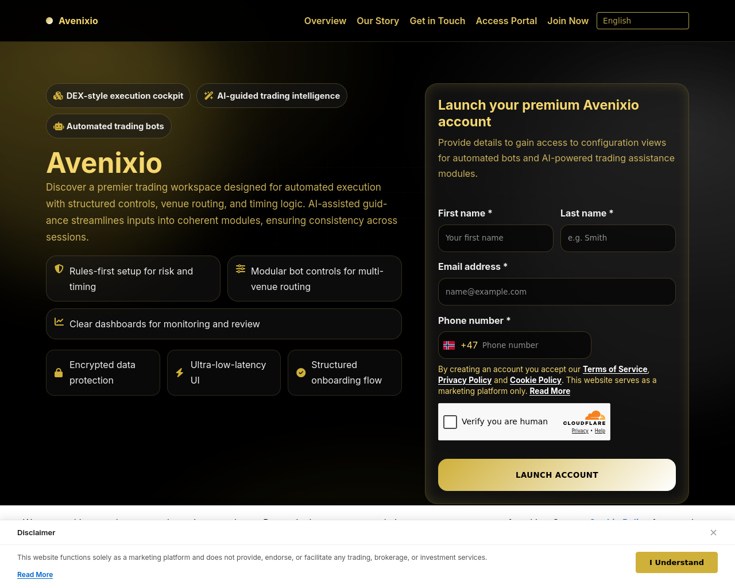This screenshot has height=588, width=735.
Task: Click the Cloudflare logo in the captcha
Action: [585, 418]
